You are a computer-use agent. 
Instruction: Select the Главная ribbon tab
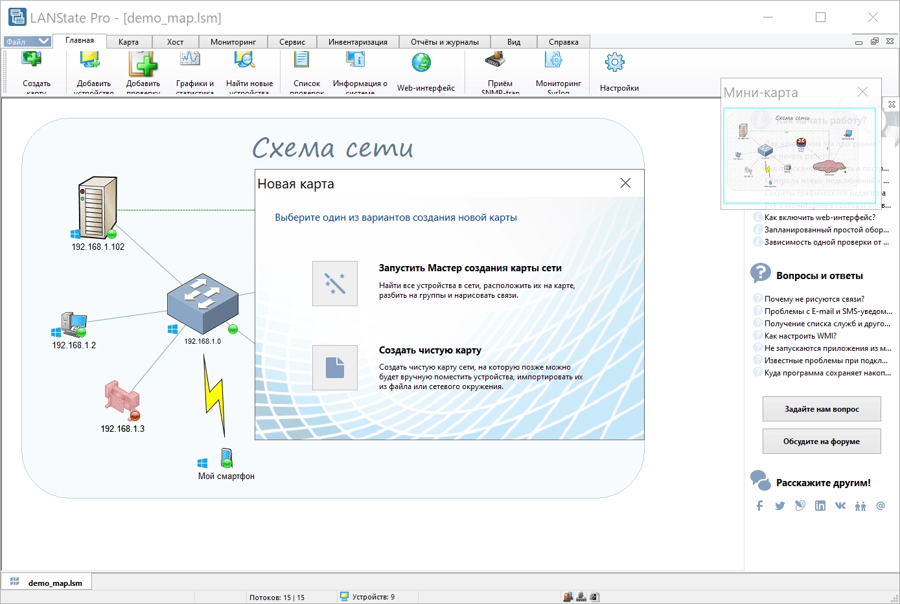[80, 41]
